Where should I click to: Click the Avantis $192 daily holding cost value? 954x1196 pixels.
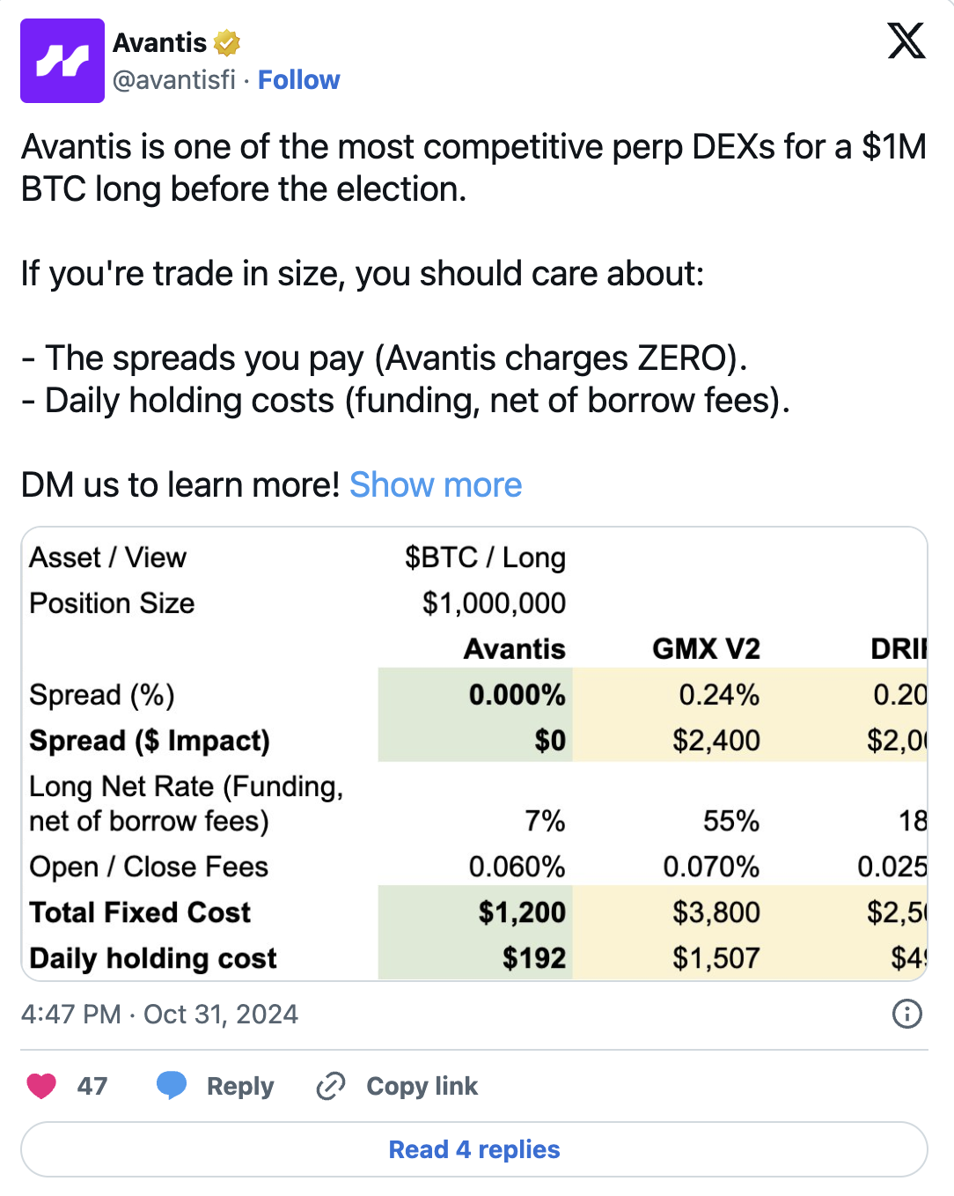[x=533, y=958]
